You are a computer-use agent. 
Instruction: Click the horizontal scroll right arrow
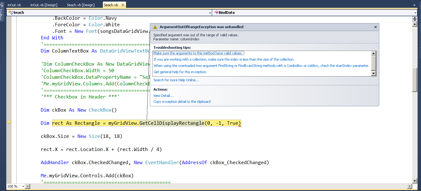[x=410, y=186]
